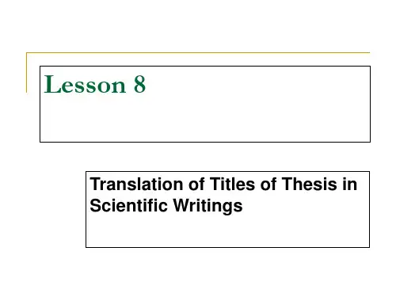Click the white slide area between the two boxes
The width and height of the screenshot is (396, 297).
[198, 157]
